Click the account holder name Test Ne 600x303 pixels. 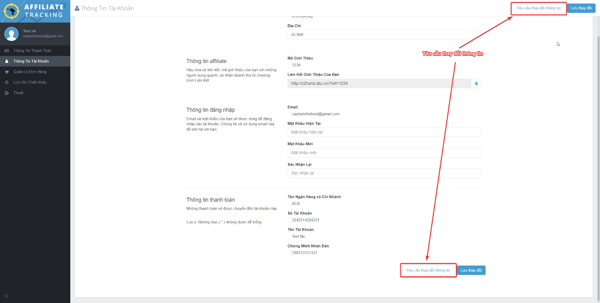coord(298,237)
